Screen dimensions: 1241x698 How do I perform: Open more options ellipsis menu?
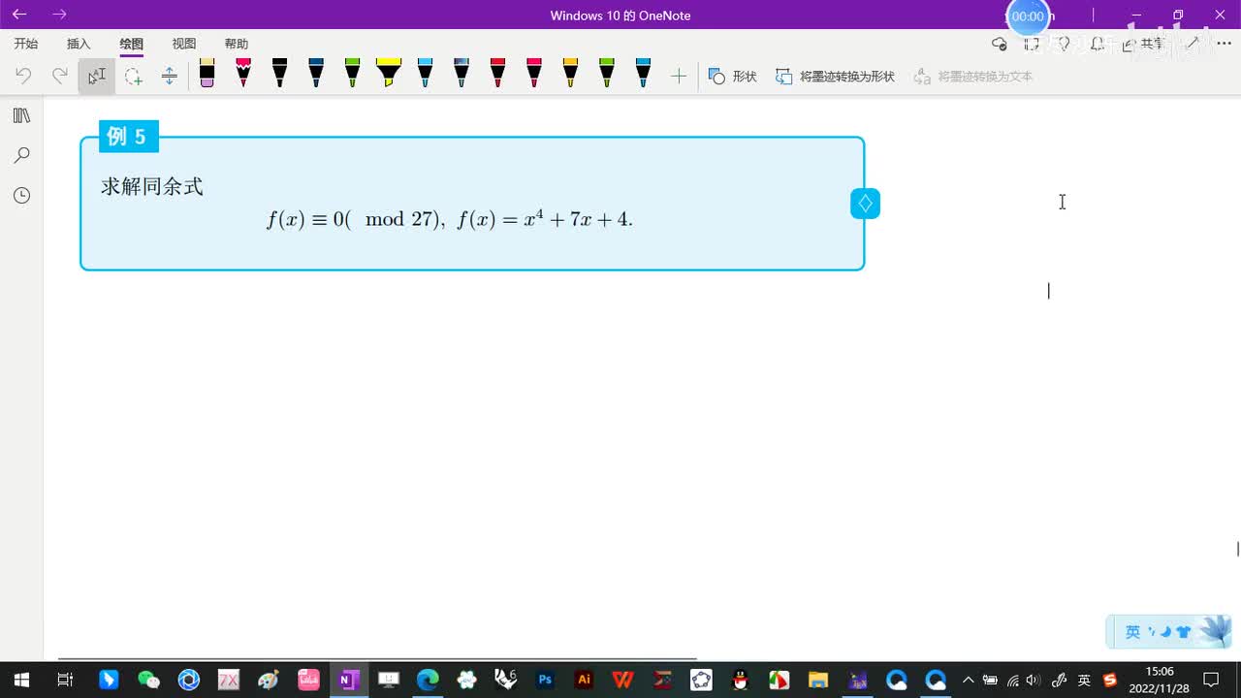click(1224, 44)
